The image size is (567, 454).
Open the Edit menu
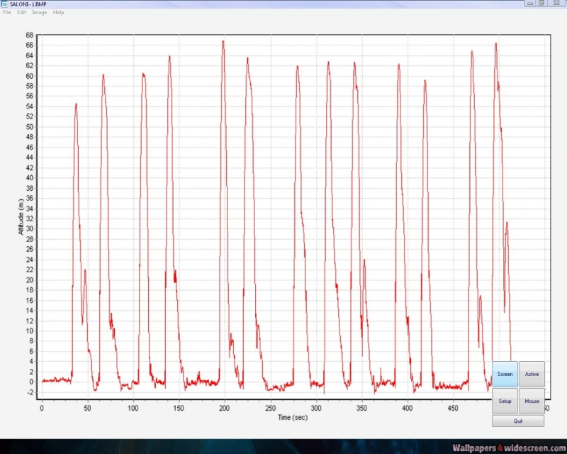22,13
